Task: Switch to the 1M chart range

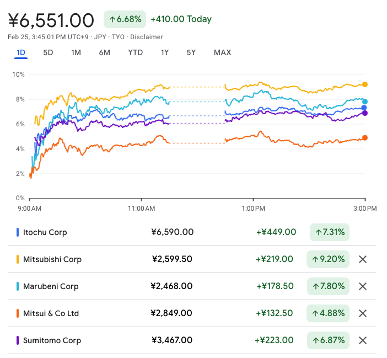Action: point(76,52)
